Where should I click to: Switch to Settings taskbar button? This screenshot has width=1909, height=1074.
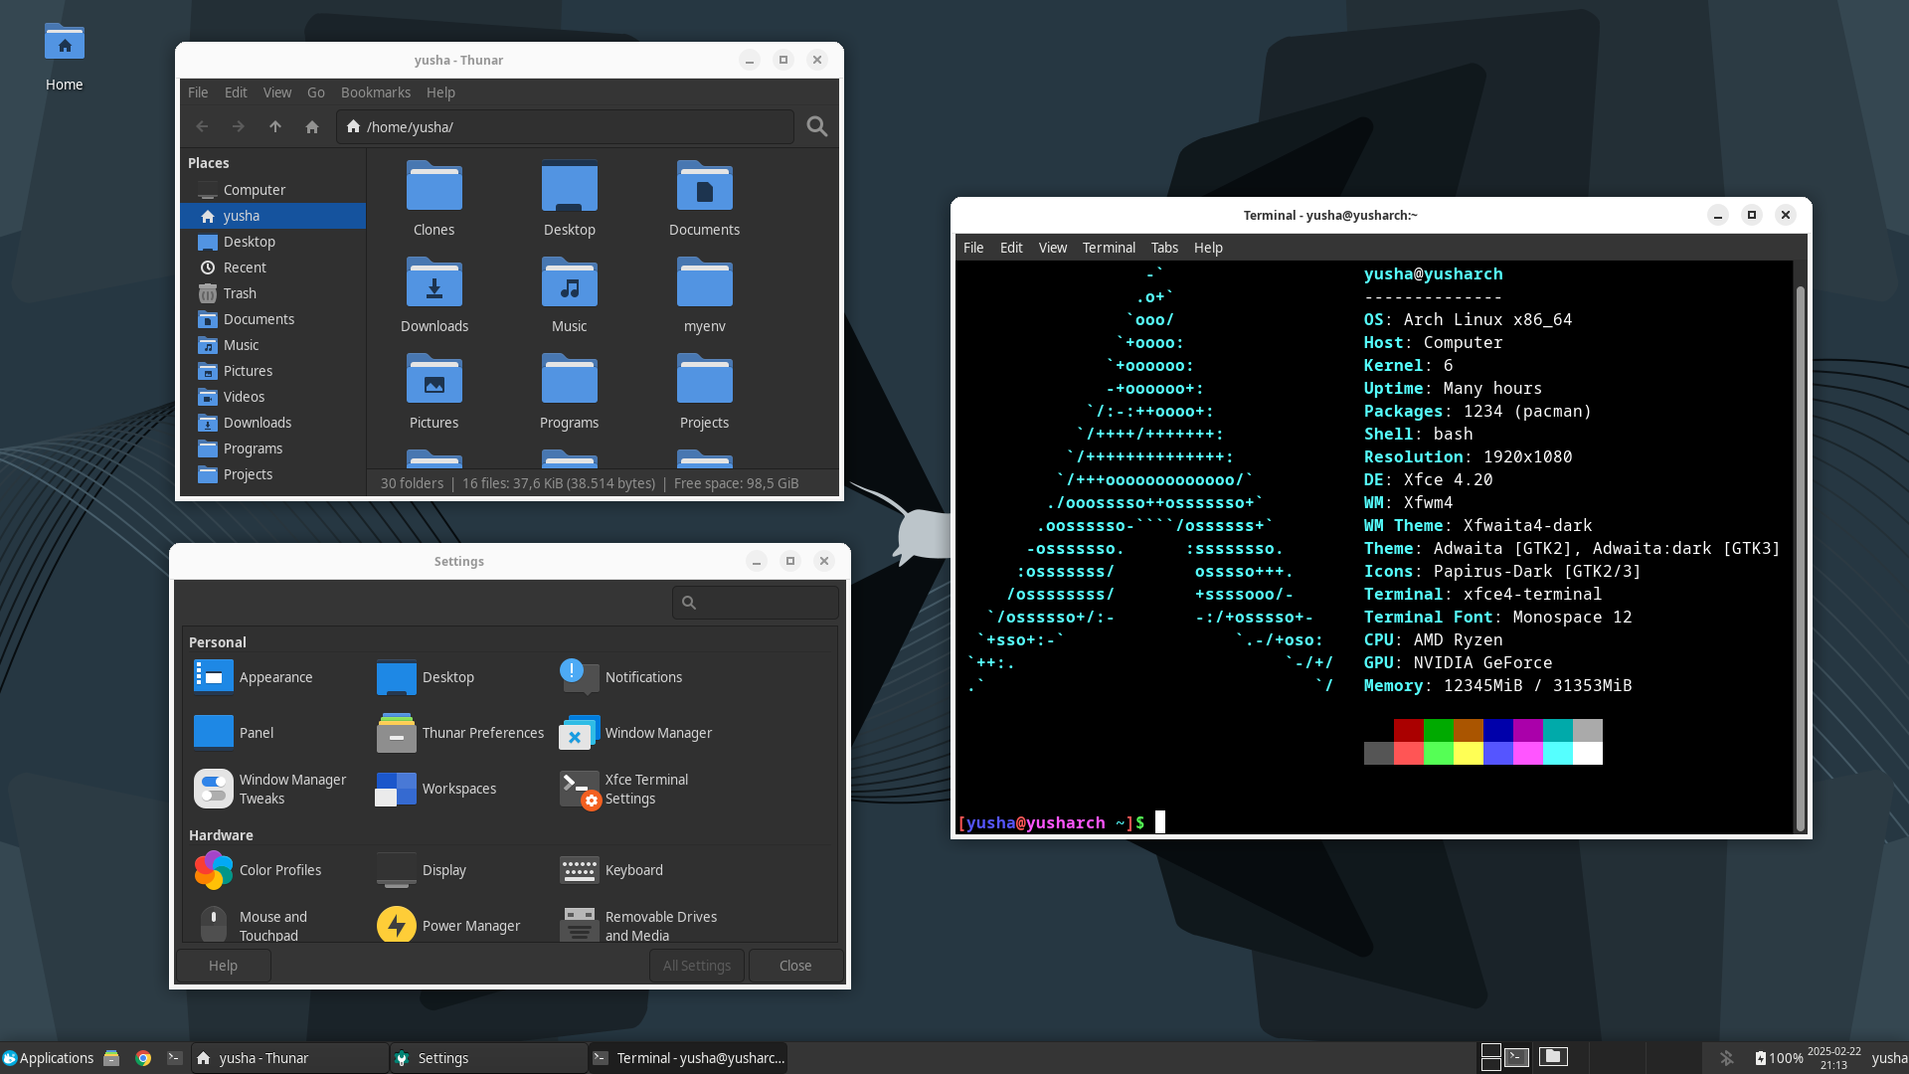(x=488, y=1057)
